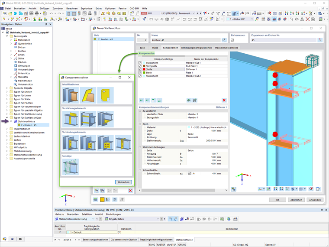329x247 pixels.
Task: Switch to the Plausibilitätskontrolle tab
Action: (226, 48)
